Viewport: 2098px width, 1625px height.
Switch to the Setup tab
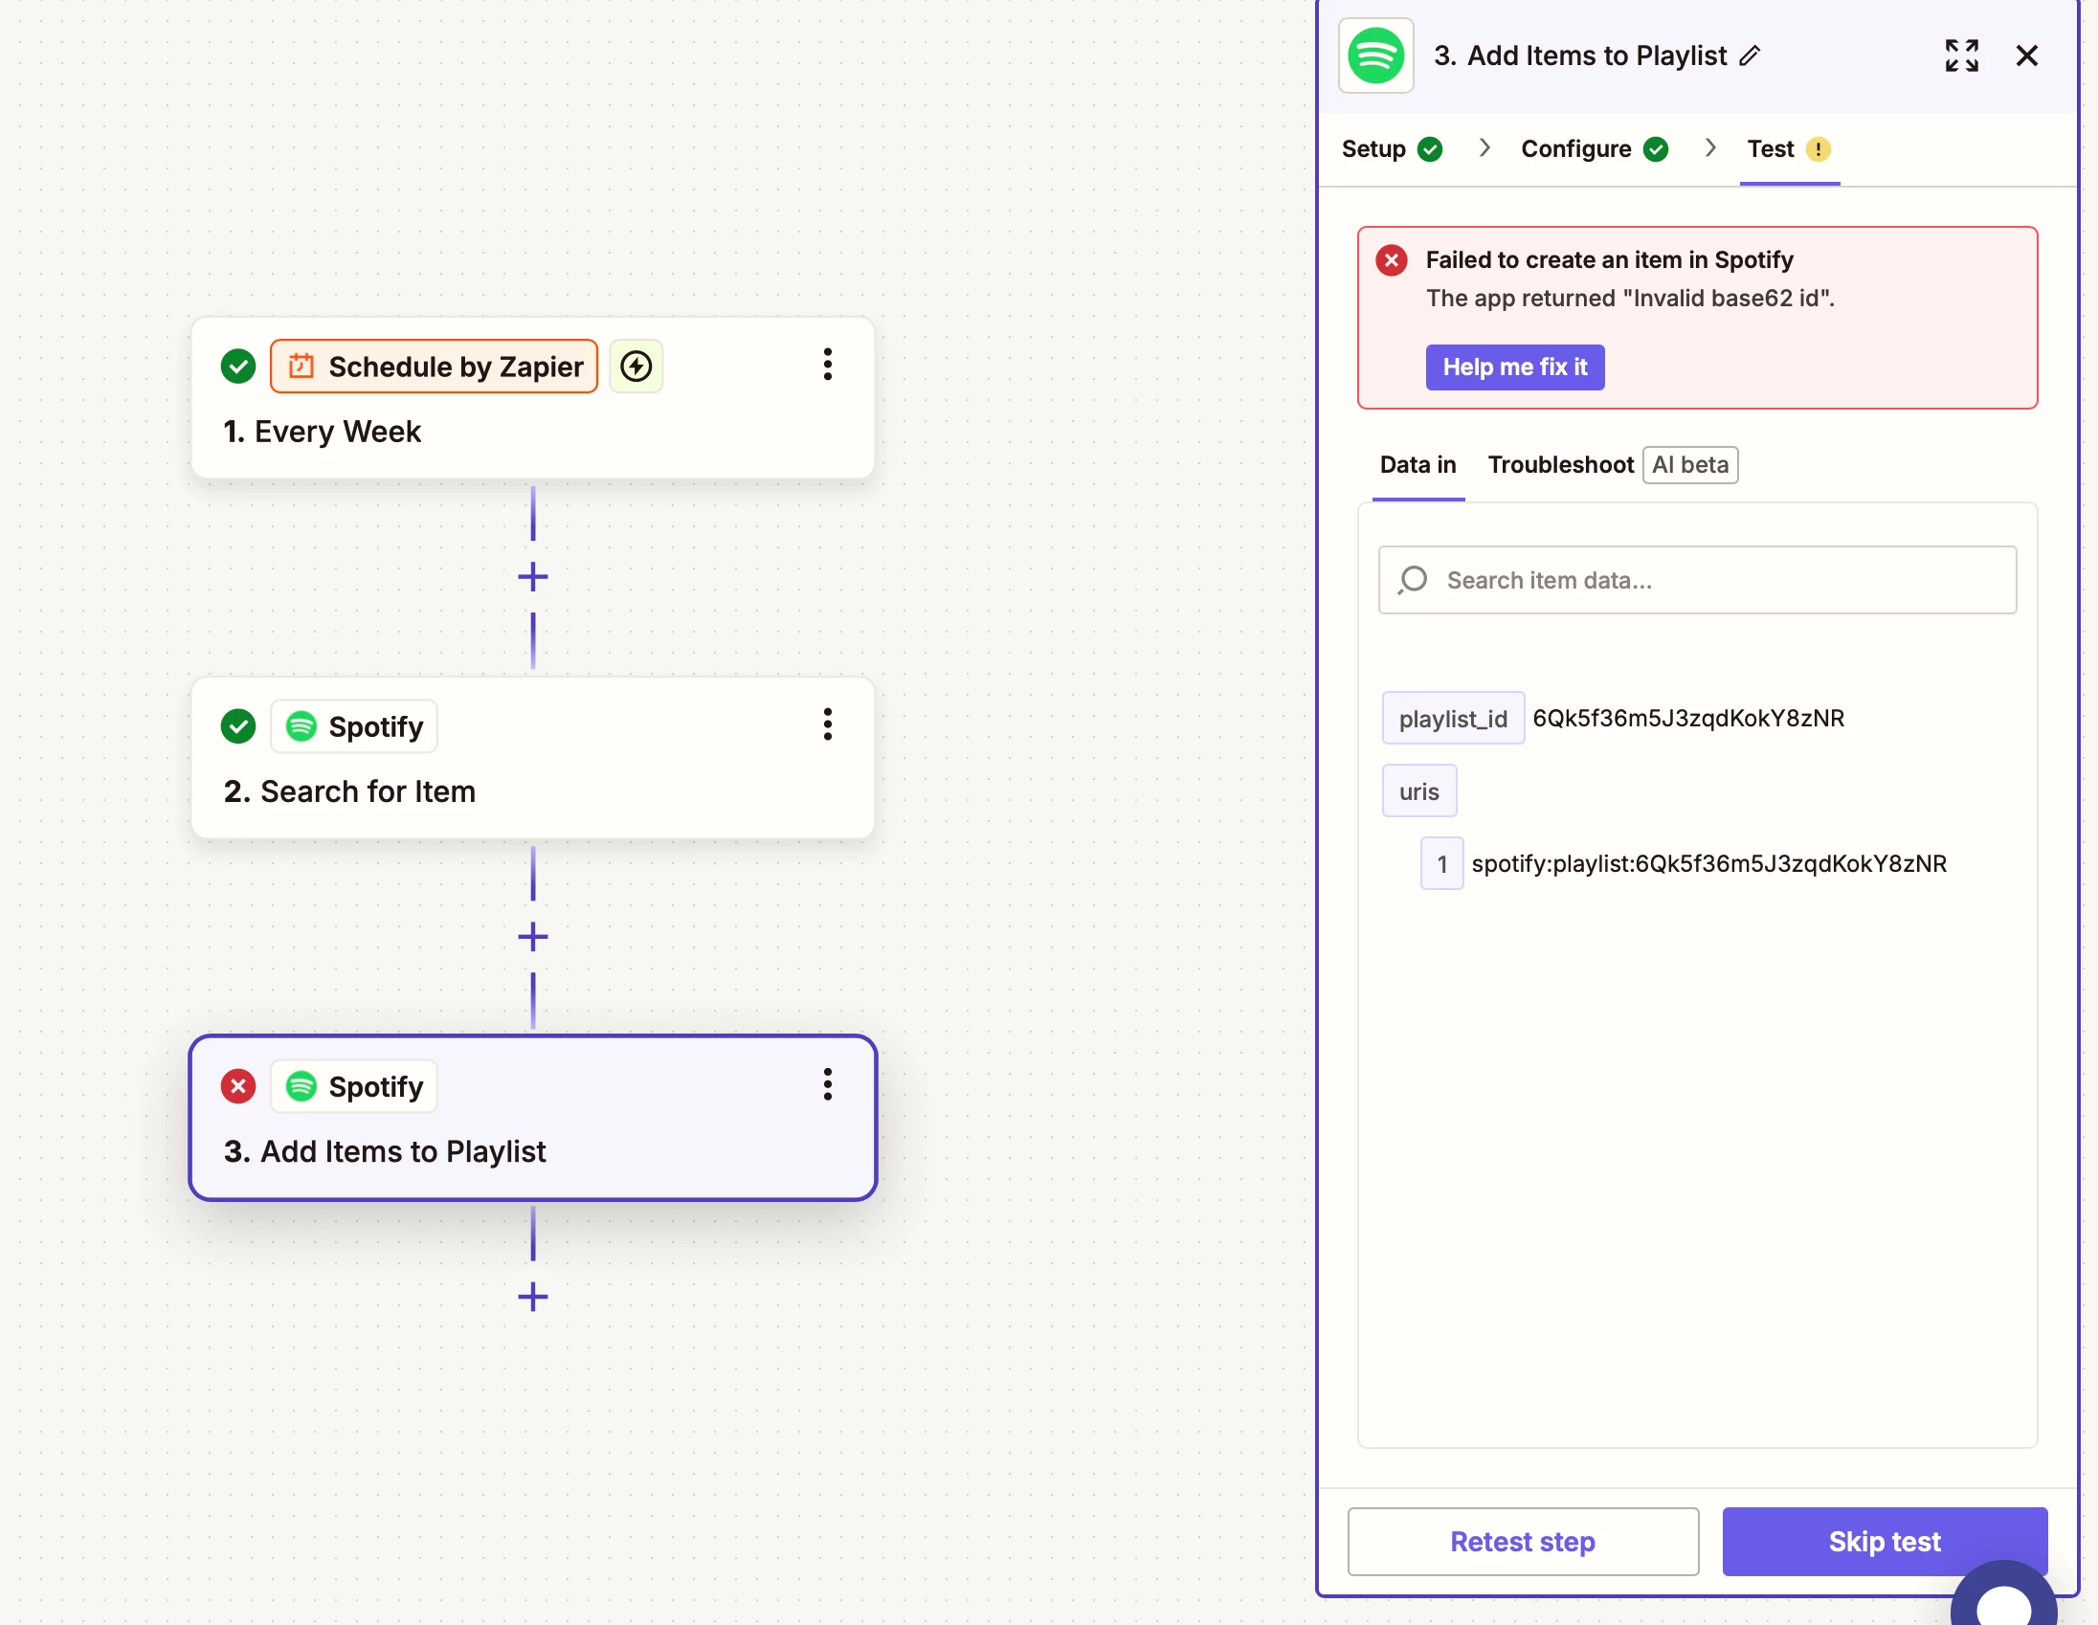click(x=1392, y=149)
